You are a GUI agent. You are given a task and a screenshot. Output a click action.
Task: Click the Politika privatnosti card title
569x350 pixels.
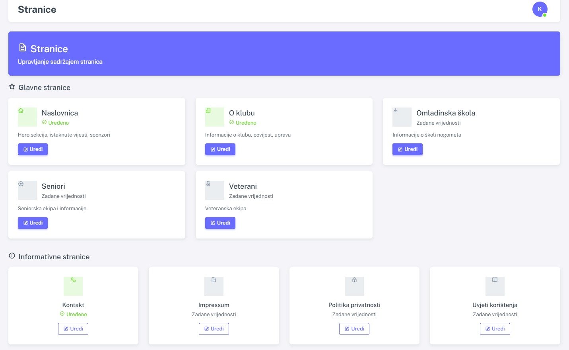(354, 305)
